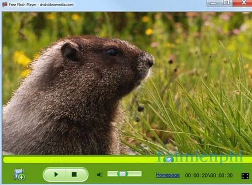Start playback with the Play button
This screenshot has width=252, height=185.
coord(55,174)
